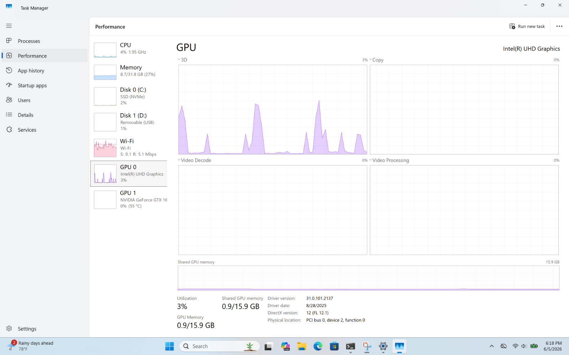Open Microsoft Edge from the taskbar
The image size is (569, 355).
(x=318, y=346)
